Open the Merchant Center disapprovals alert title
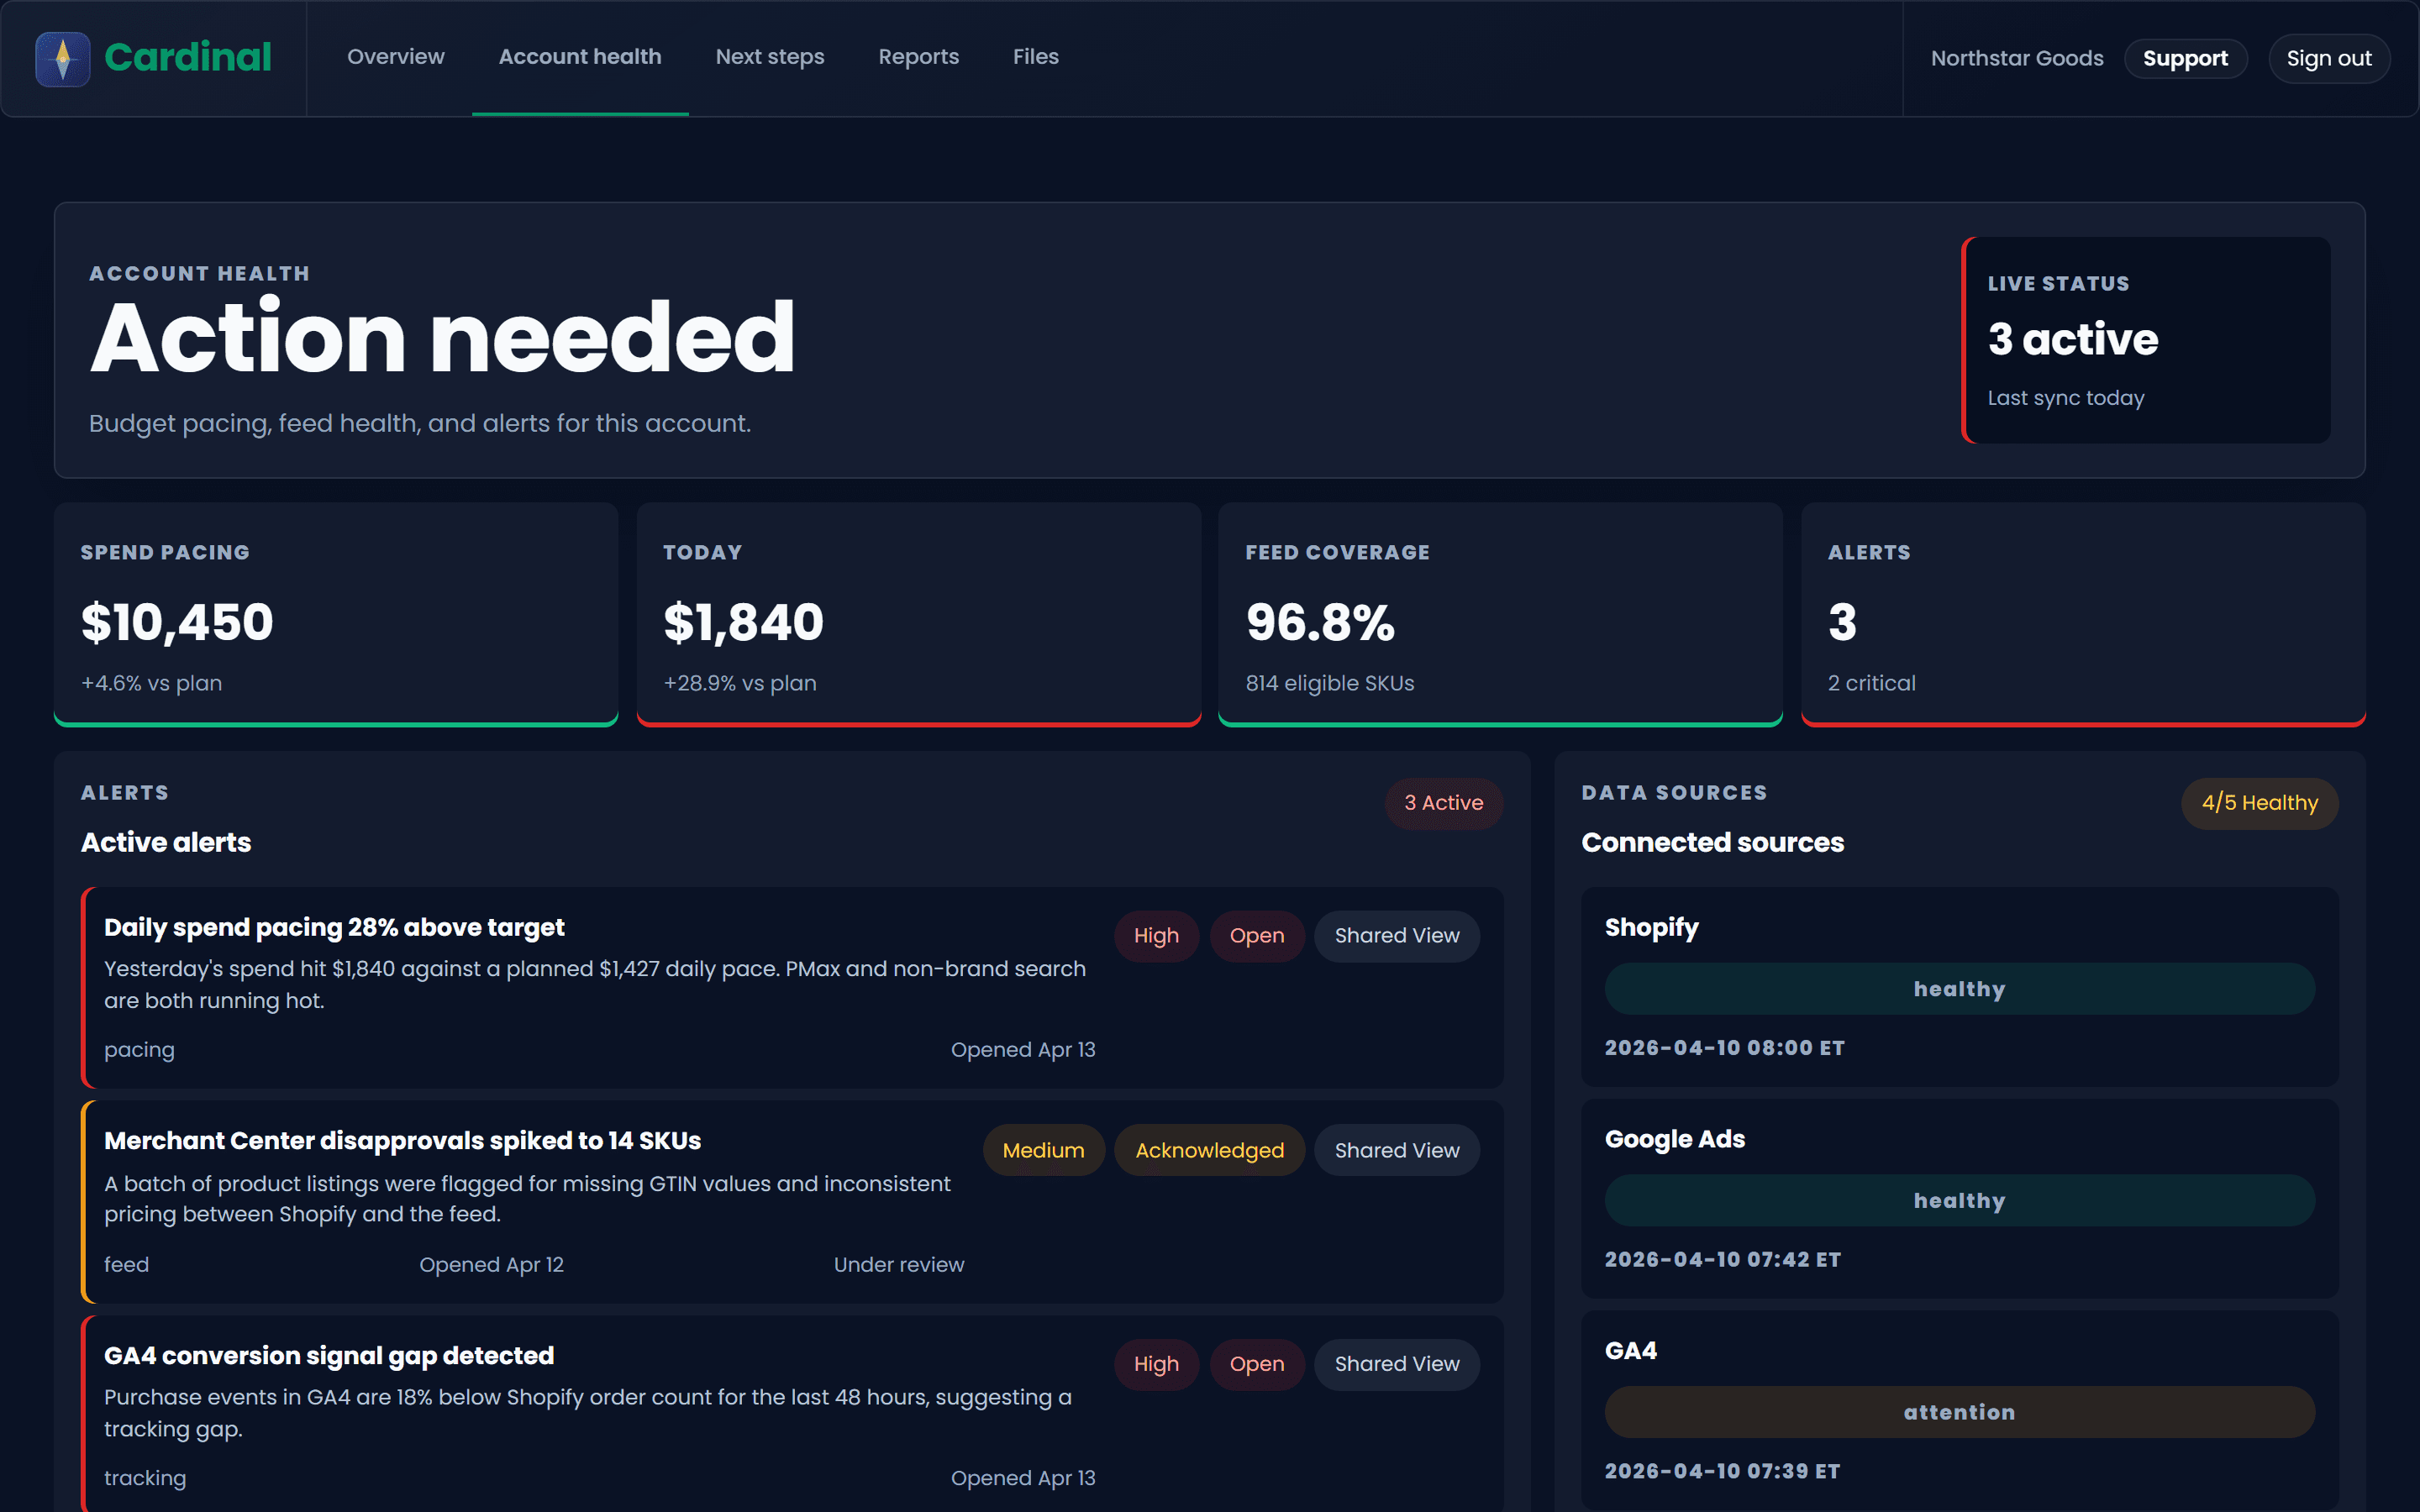Screen dimensions: 2420x1512 (x=402, y=1141)
